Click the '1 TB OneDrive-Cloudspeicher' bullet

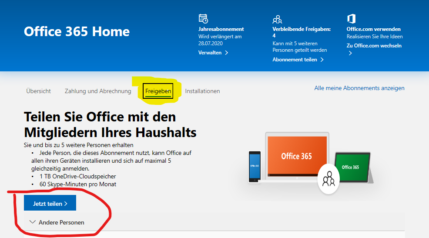[x=78, y=177]
